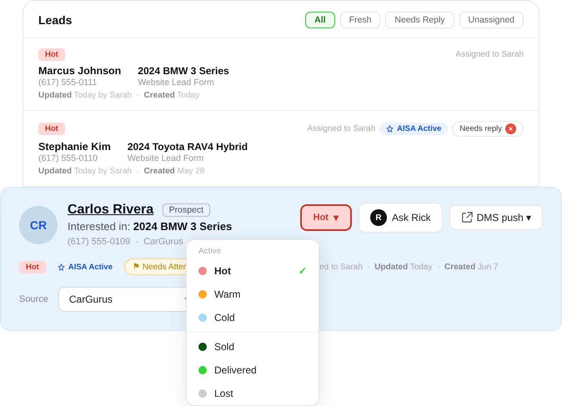Click the Ask Rick button
562x406 pixels.
pyautogui.click(x=401, y=218)
